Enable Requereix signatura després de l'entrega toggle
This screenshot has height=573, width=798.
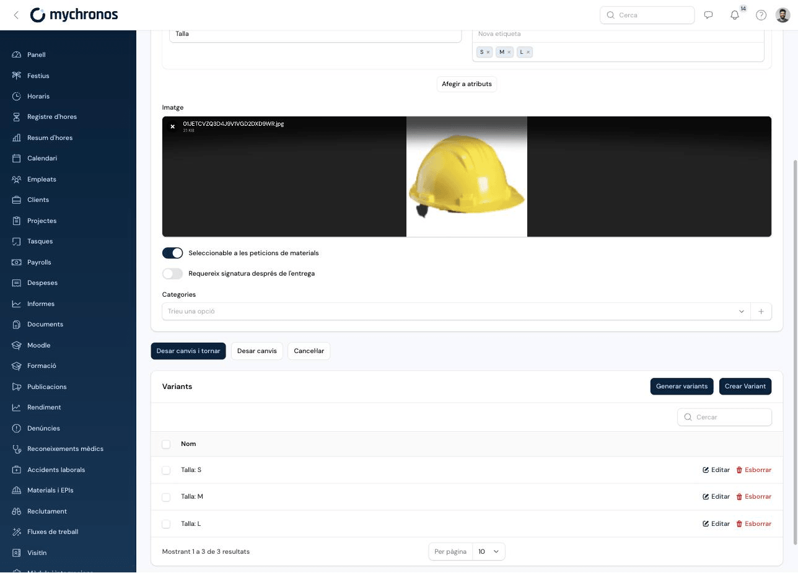172,274
